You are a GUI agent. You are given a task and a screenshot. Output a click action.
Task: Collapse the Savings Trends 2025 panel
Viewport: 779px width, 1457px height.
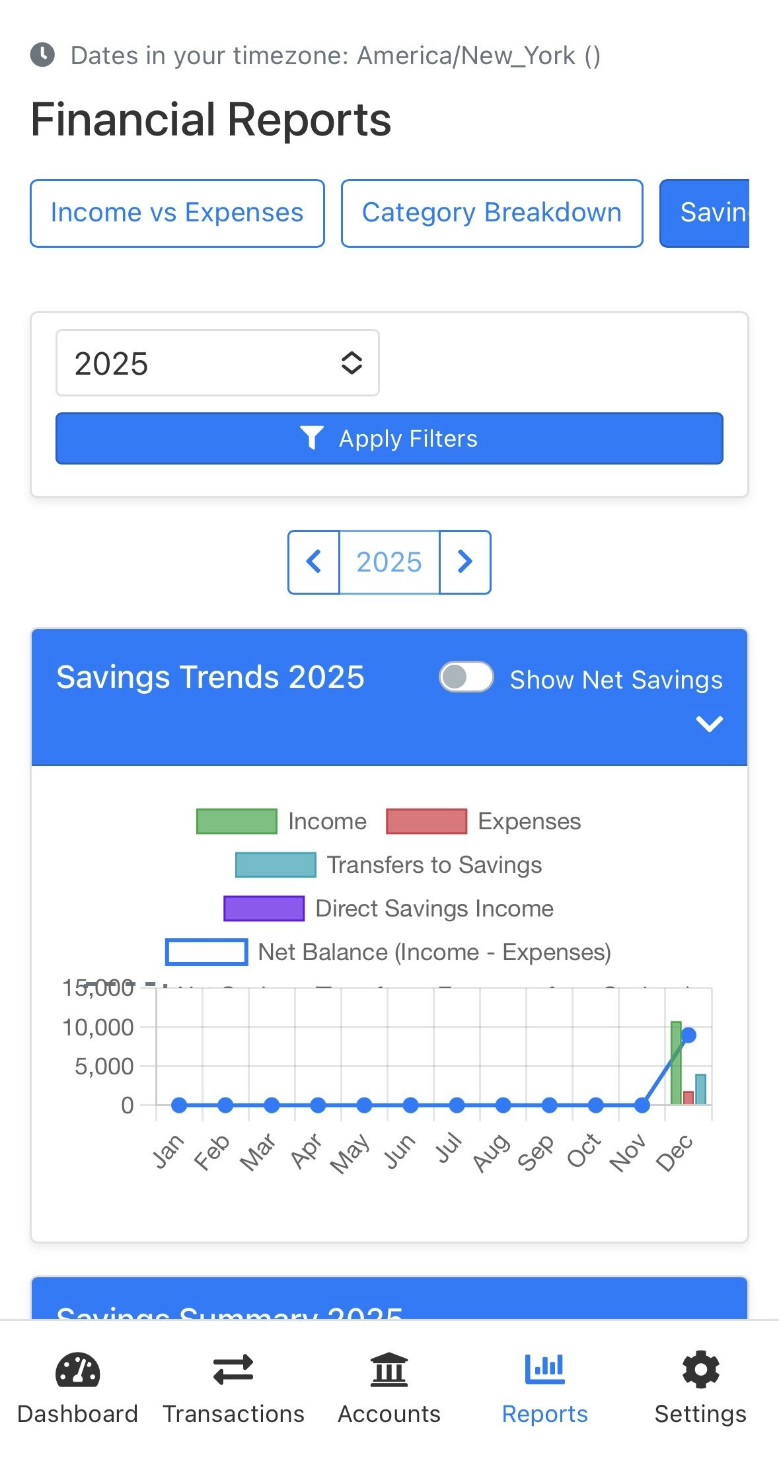click(x=709, y=724)
